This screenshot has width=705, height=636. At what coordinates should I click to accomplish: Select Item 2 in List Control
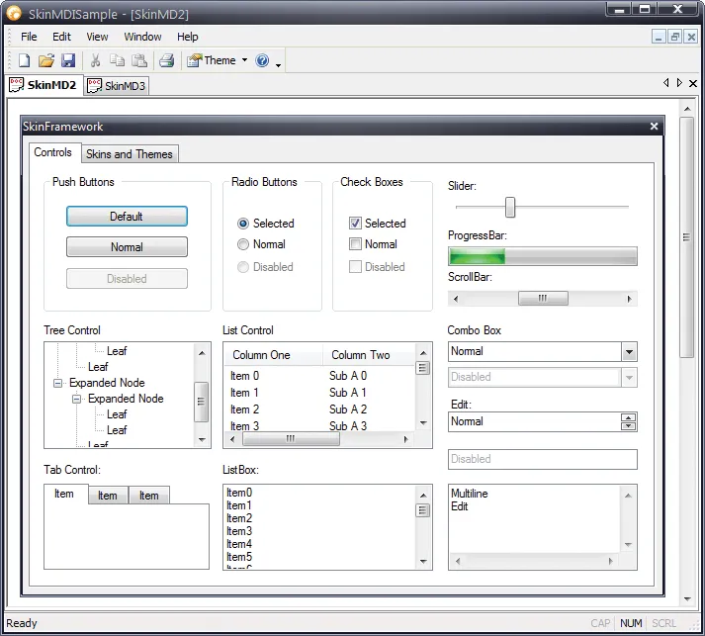tap(244, 409)
